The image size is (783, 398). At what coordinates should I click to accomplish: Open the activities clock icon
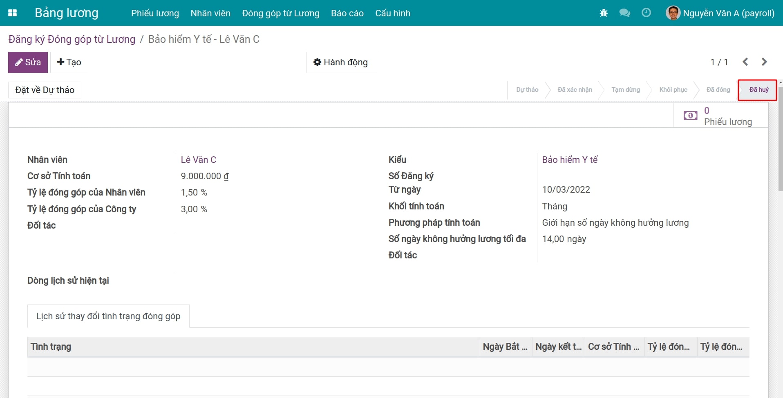click(x=646, y=13)
